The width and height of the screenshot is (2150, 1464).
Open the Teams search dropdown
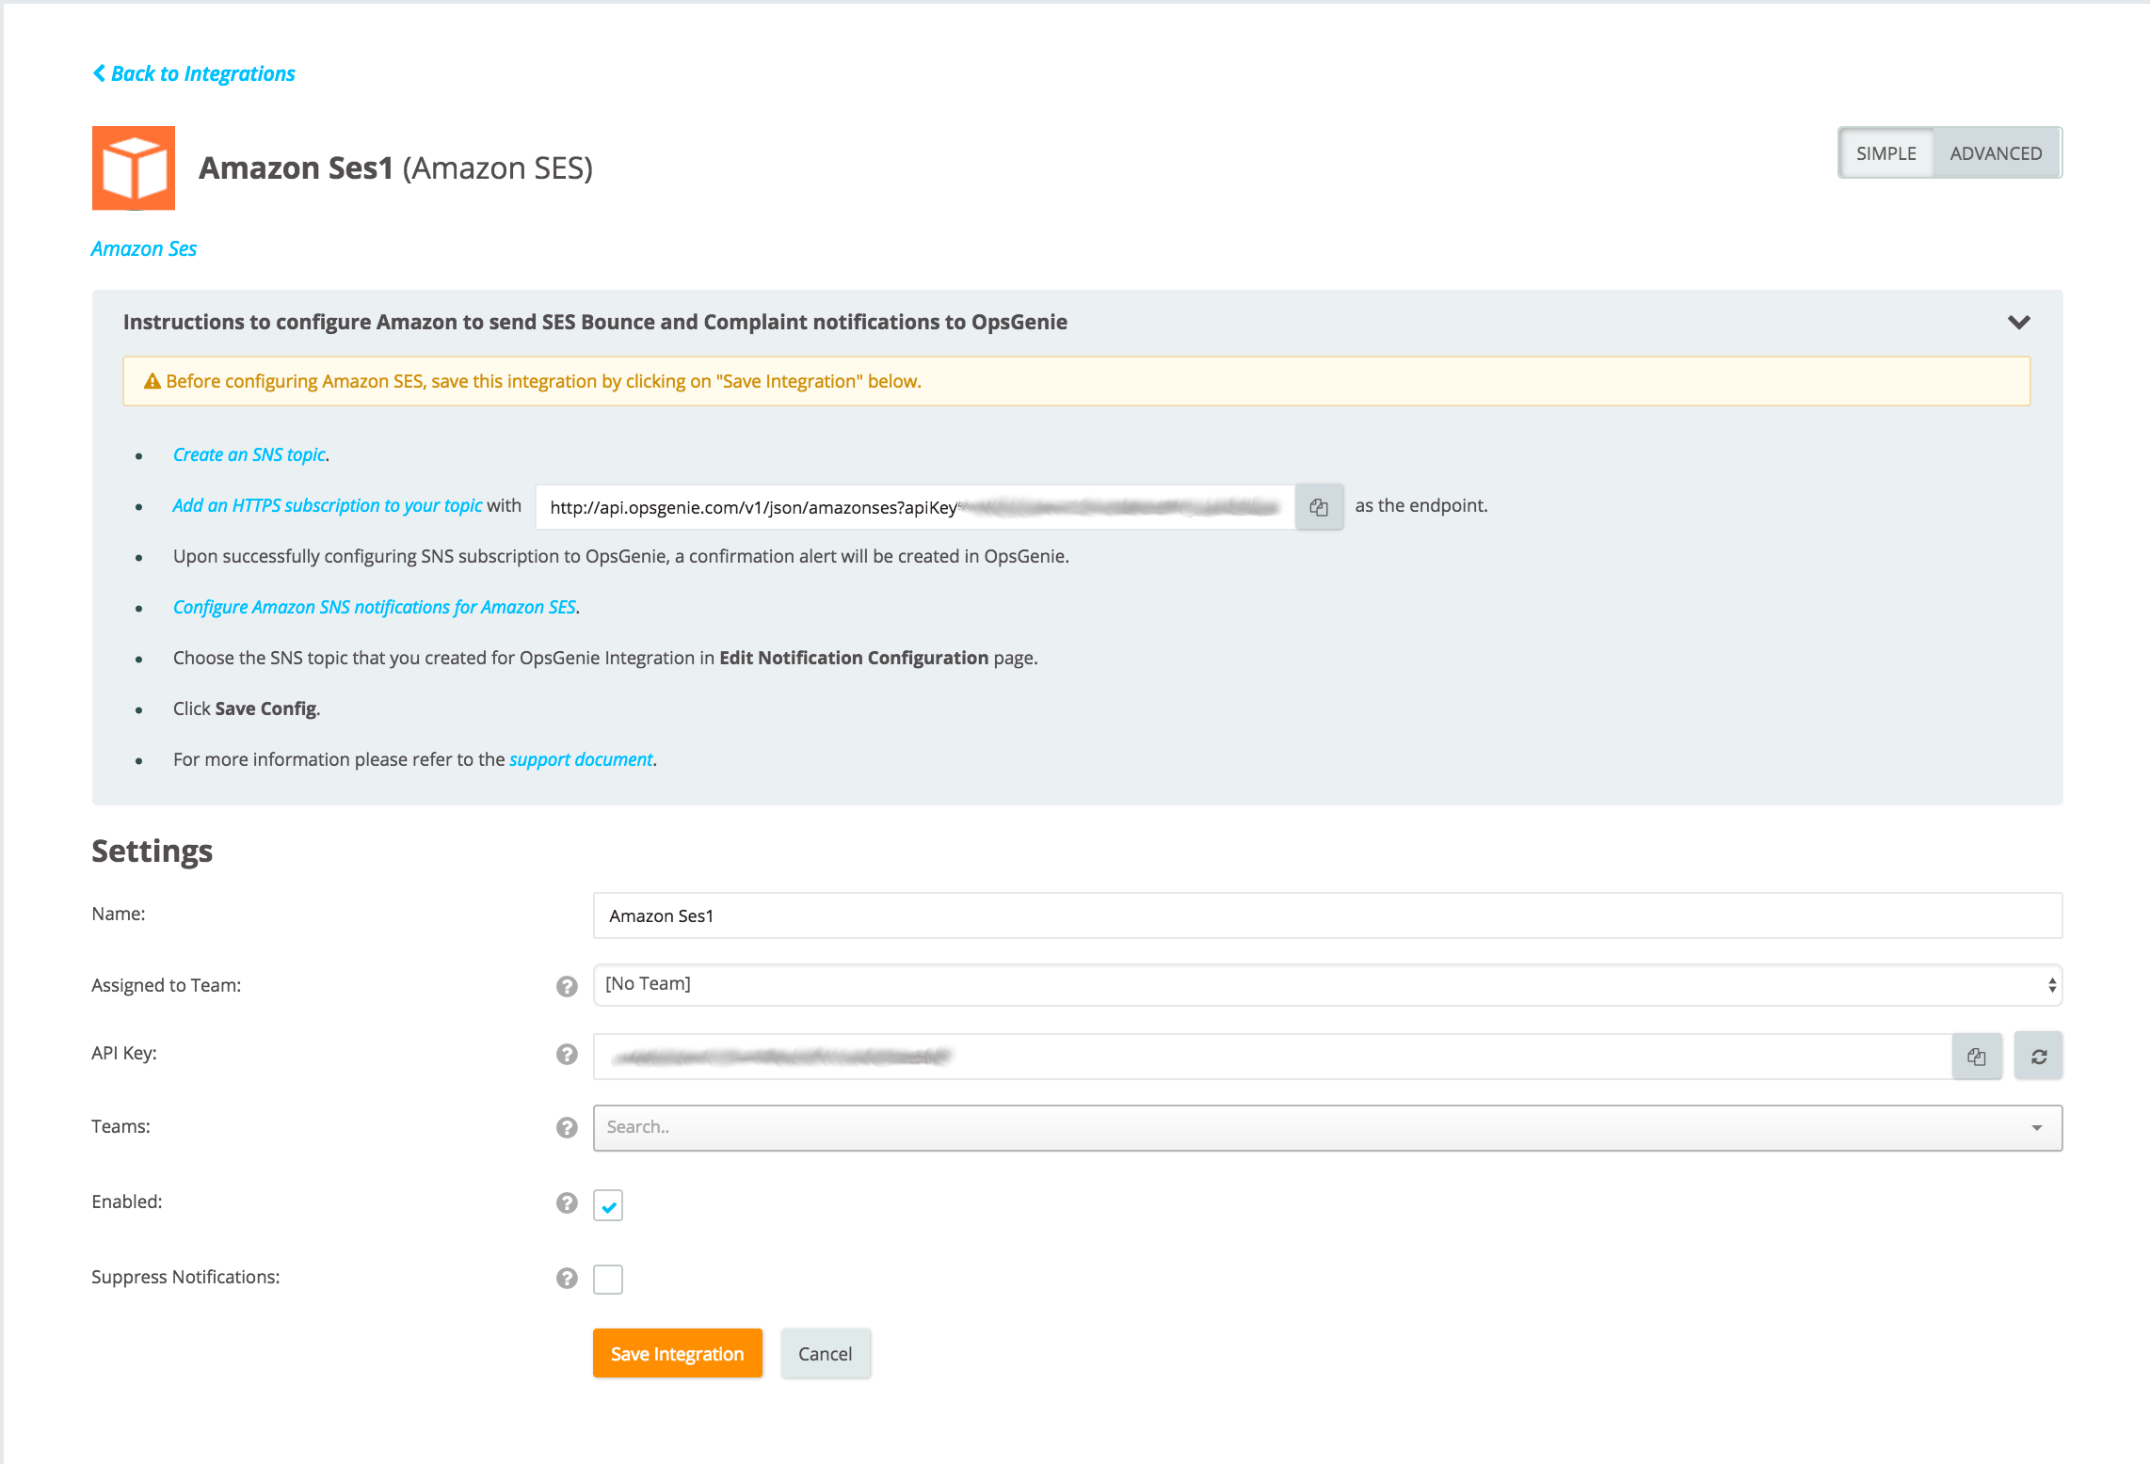coord(1327,1127)
